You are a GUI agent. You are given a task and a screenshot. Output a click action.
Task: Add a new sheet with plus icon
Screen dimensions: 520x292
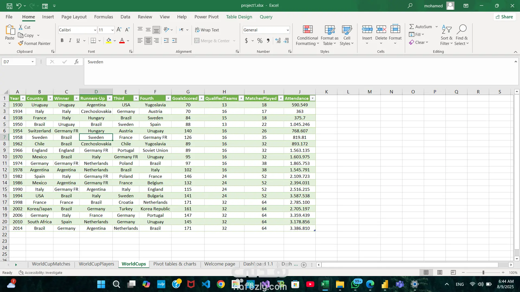304,265
